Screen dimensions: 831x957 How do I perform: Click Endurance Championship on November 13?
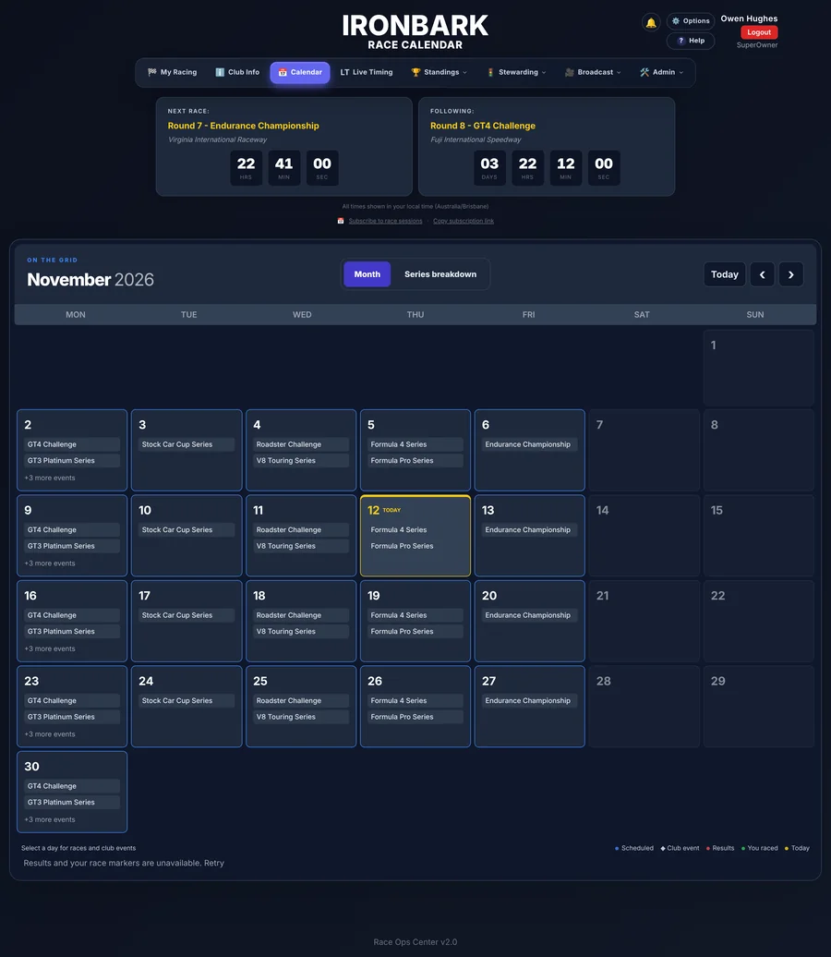pyautogui.click(x=530, y=530)
